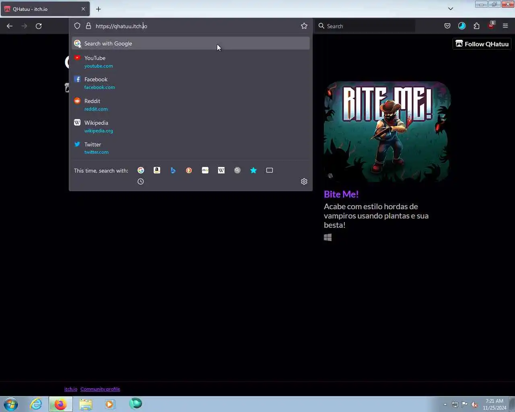The image size is (515, 412).
Task: Search this time in open tabs
Action: tap(270, 170)
